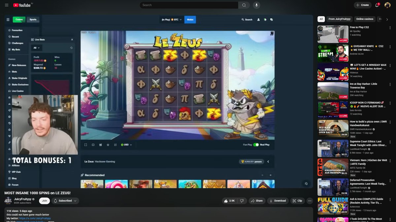396x222 pixels.
Task: Click 'Live Casino' in the casino sidebar
Action: tap(15, 91)
